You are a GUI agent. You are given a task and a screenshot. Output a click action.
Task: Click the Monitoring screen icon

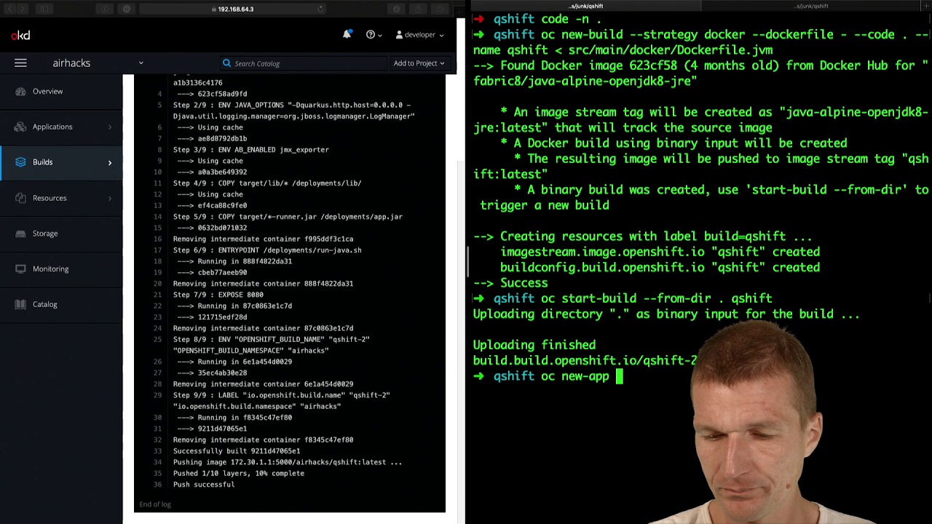tap(20, 269)
